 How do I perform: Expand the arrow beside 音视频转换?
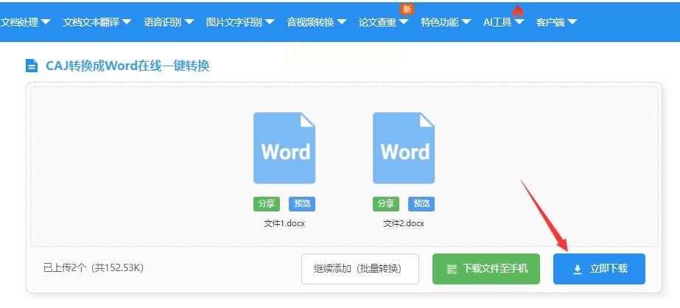[x=341, y=21]
